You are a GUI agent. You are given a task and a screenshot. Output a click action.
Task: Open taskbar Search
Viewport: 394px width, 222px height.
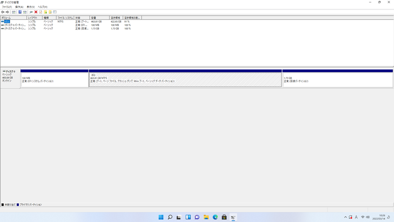tap(170, 217)
